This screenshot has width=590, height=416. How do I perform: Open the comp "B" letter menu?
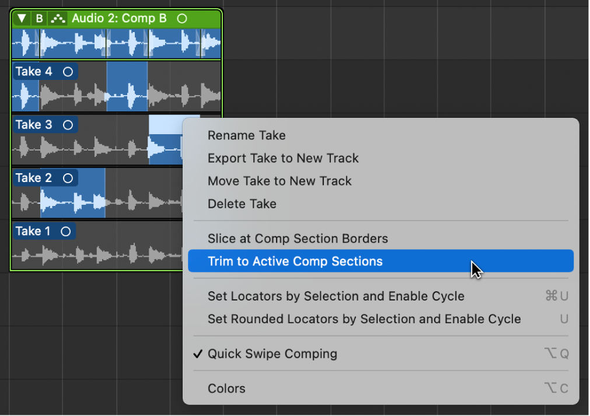[38, 18]
